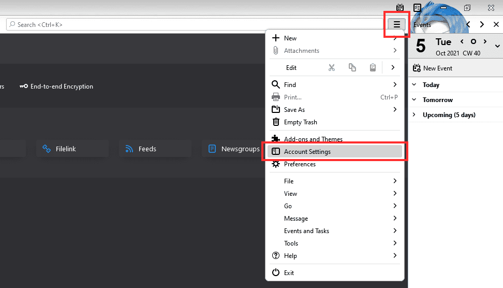Click the "CW 40" calendar week text
Screen dimensions: 503x288
point(471,53)
